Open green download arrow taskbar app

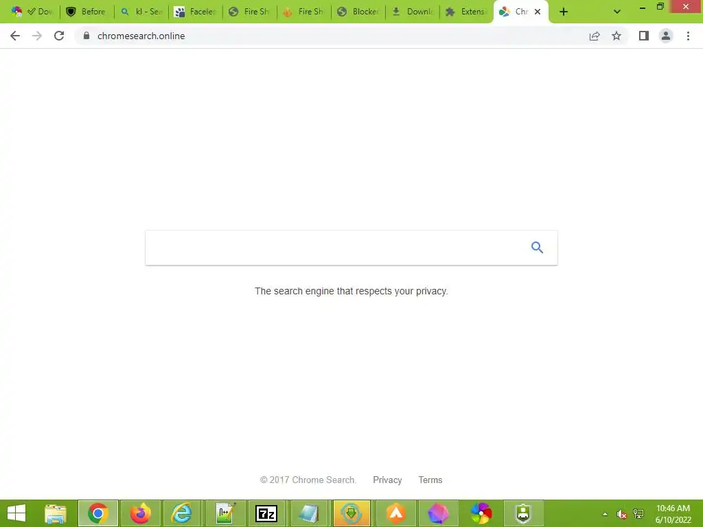(x=351, y=513)
